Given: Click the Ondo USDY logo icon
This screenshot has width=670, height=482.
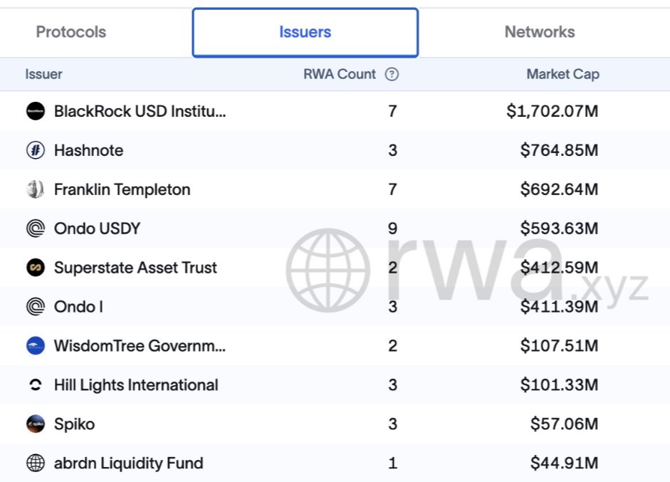Looking at the screenshot, I should [36, 229].
